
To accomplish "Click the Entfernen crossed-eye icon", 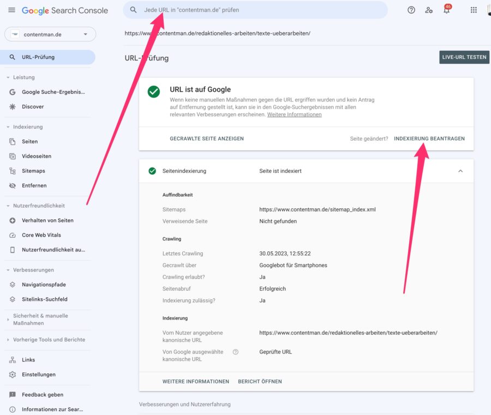I will (12, 185).
